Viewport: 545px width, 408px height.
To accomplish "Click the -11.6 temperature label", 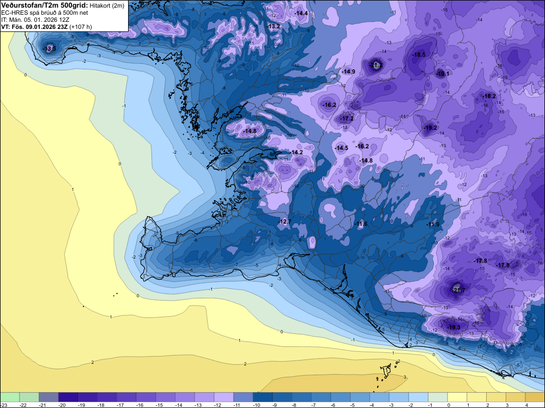I will coord(361,224).
